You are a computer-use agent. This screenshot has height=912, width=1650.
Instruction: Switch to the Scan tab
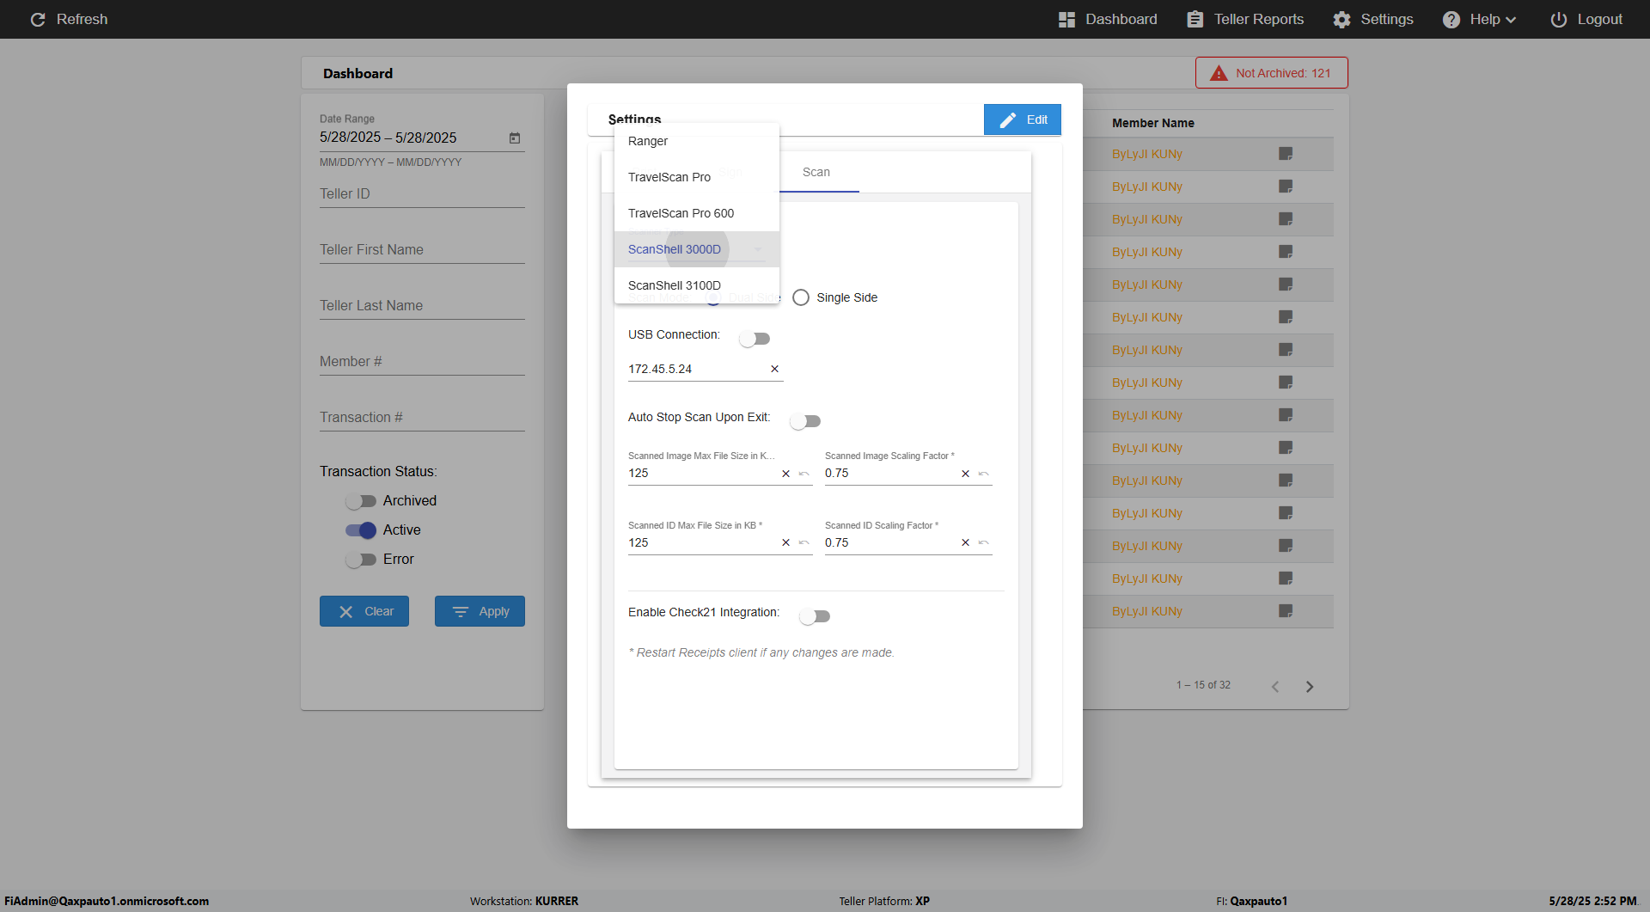click(x=816, y=172)
